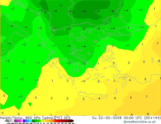Open the weatheronline.co.uk copyright link
The width and height of the screenshot is (161, 124).
coord(139,122)
